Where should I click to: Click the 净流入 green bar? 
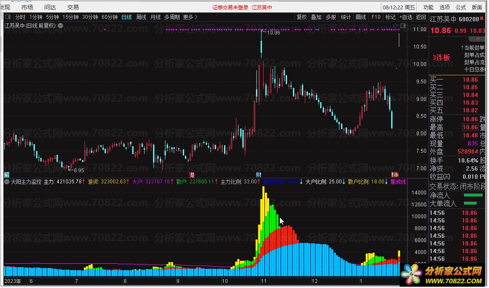coord(473,195)
